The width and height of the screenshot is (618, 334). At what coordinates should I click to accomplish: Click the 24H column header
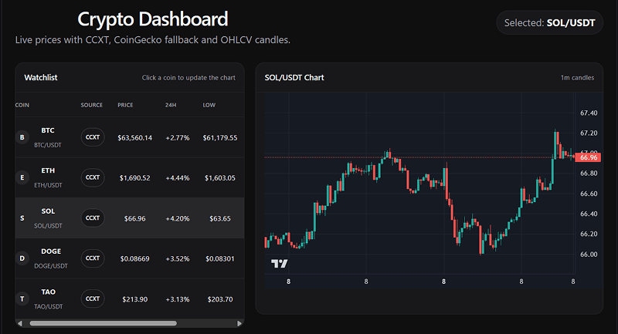point(171,105)
